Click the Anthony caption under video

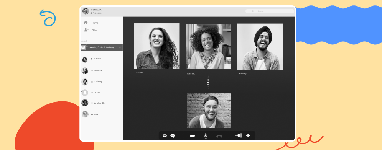(242, 73)
